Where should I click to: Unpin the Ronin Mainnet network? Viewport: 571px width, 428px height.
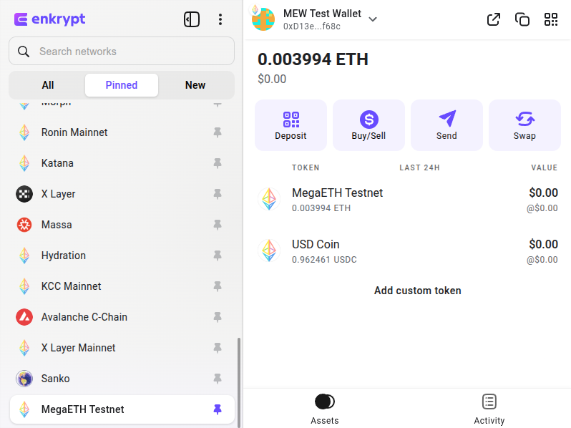pos(218,132)
